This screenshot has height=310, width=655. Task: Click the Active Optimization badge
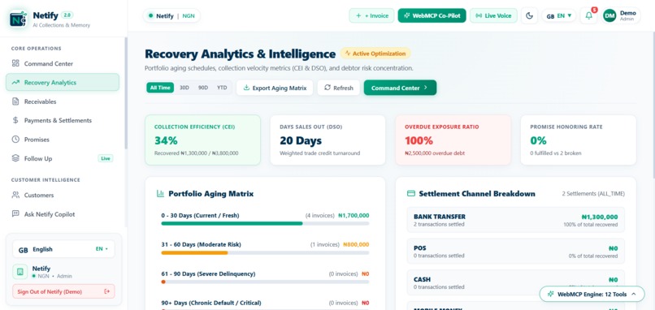(x=375, y=54)
